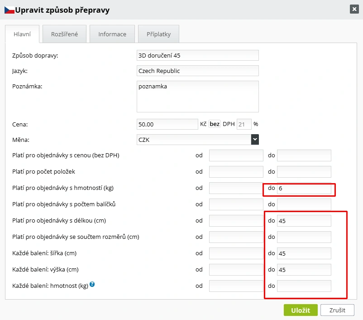Click the order price 'od' field
The width and height of the screenshot is (363, 320).
236,155
